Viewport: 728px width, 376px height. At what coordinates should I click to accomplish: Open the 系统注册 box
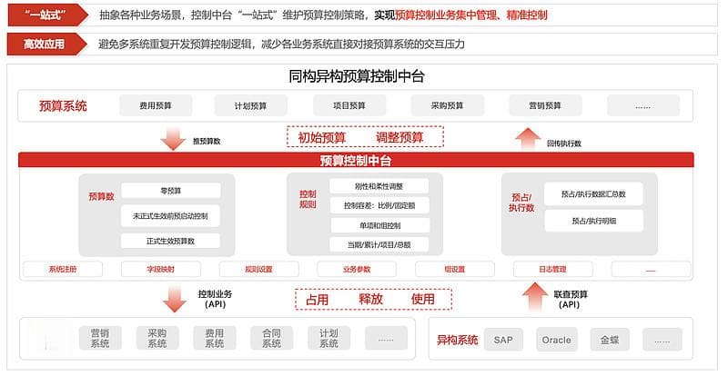coord(63,269)
